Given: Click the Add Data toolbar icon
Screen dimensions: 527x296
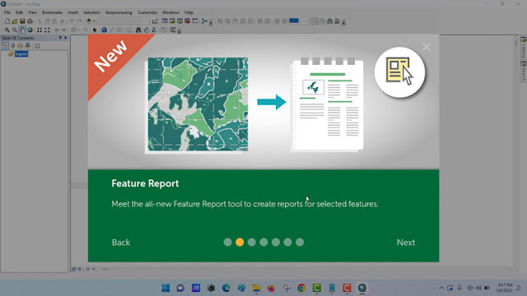Looking at the screenshot, I should [x=89, y=21].
